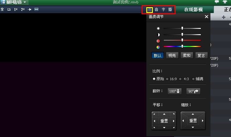Select the 复古 picture preset

(x=201, y=56)
